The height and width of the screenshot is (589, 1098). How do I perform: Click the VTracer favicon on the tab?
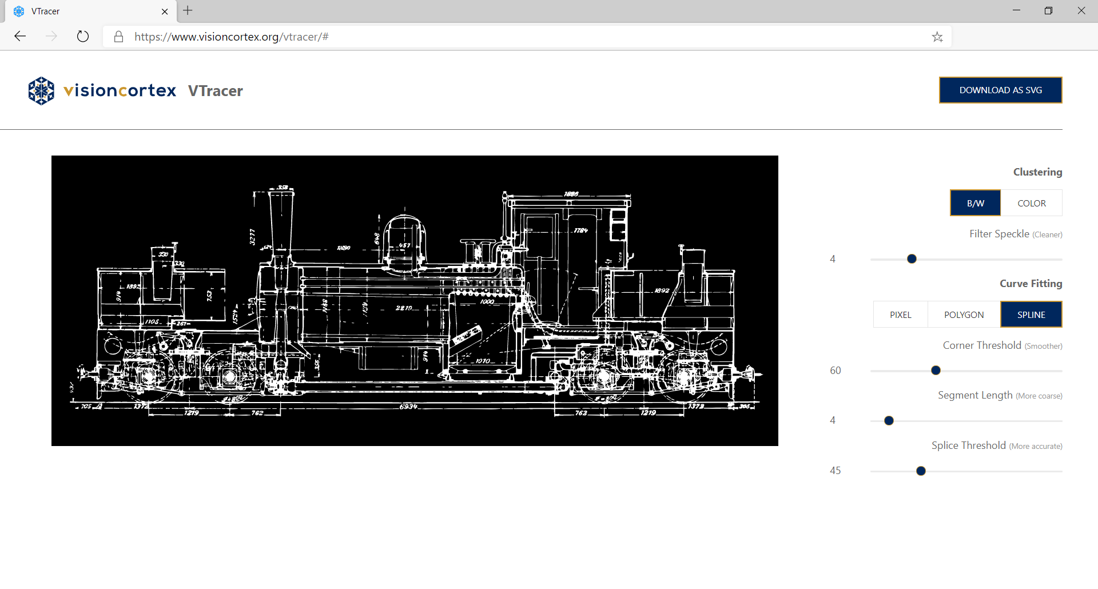tap(17, 11)
